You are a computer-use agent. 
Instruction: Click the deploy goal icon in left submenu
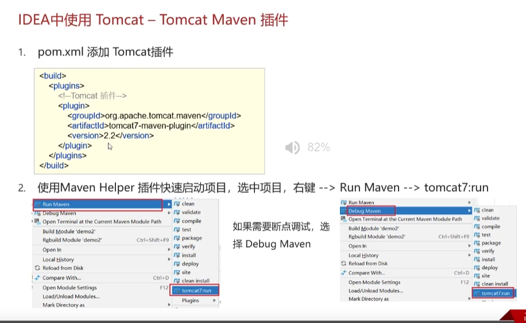click(x=177, y=264)
